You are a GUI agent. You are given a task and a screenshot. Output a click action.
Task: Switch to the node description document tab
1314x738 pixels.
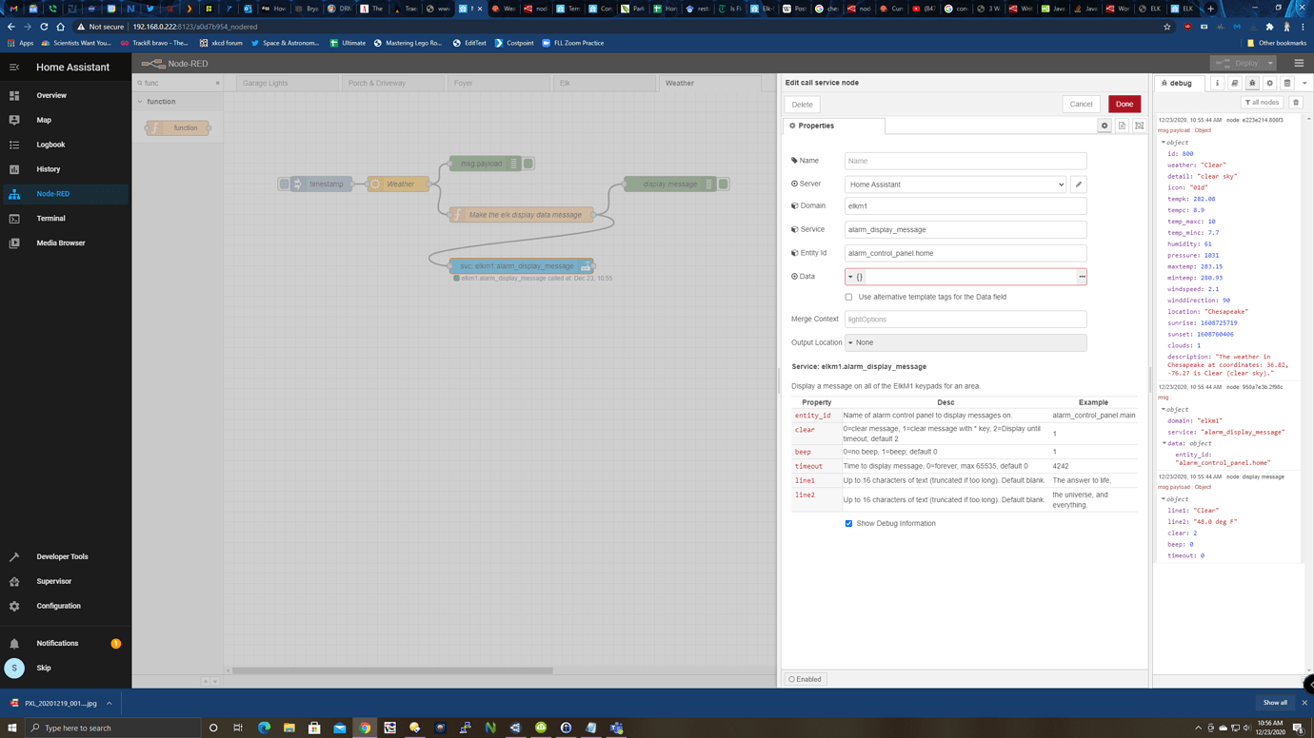(1122, 125)
